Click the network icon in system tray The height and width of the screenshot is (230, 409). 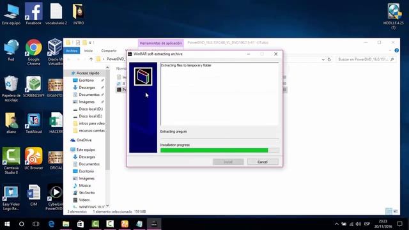351,224
